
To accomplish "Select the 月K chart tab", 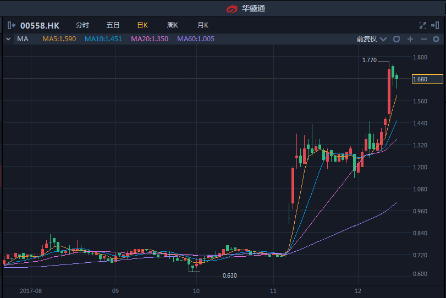I will (x=203, y=25).
